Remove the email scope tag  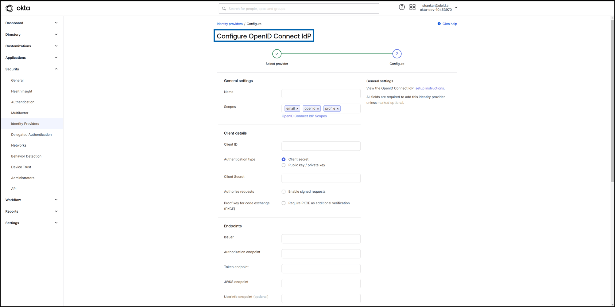(x=297, y=109)
